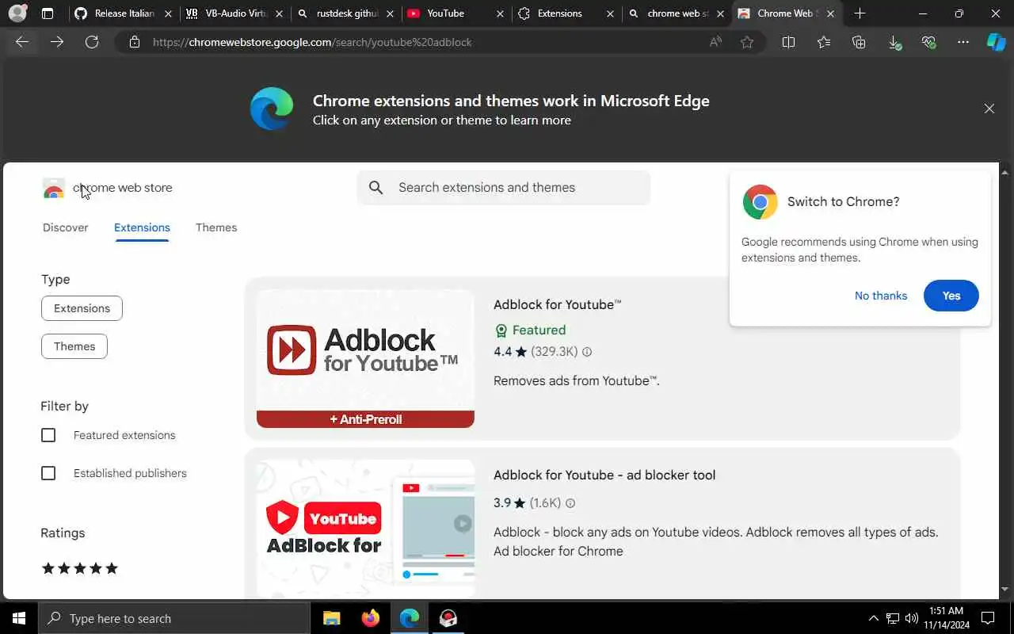Open Firefox from taskbar

tap(370, 618)
